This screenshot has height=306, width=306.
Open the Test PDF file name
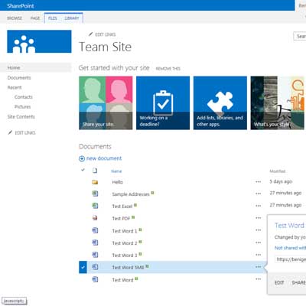click(x=121, y=218)
